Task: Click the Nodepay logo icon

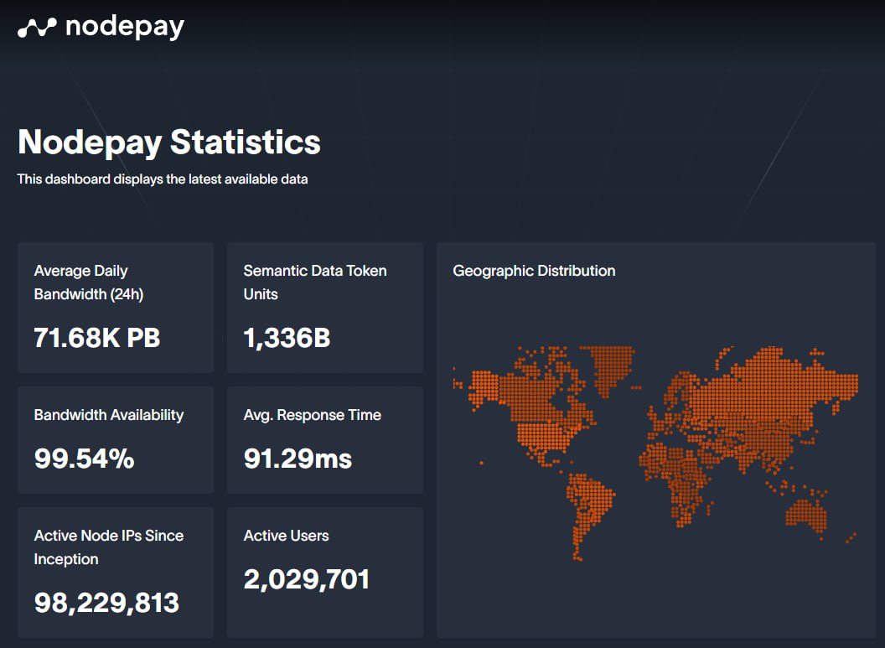Action: (x=37, y=29)
